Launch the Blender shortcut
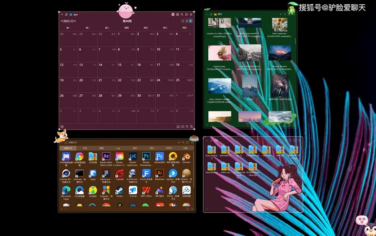Screen dimensions: 376x236 point(186,157)
